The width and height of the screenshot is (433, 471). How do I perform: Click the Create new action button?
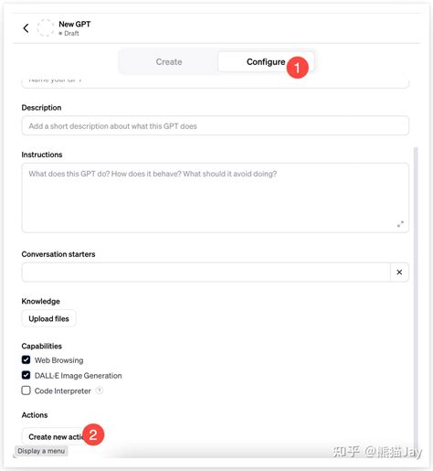(56, 437)
